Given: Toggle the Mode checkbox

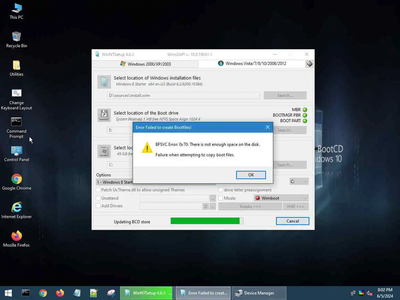Looking at the screenshot, I should (x=221, y=198).
